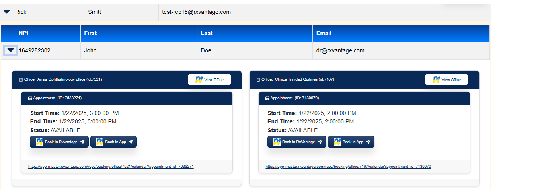This screenshot has height=192, width=540.
Task: Click building icon beside Clinica Trinidad office
Action: pyautogui.click(x=259, y=80)
